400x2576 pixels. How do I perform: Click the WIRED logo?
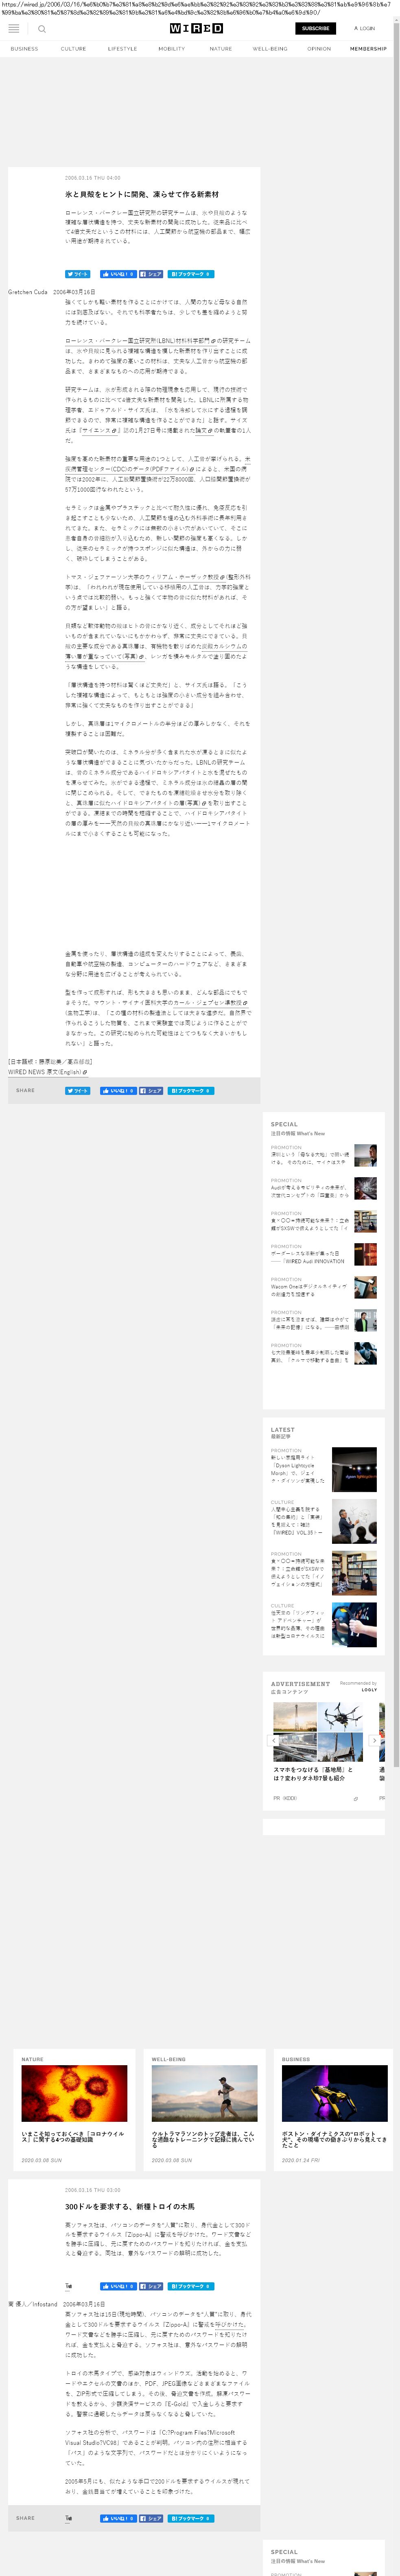[196, 29]
